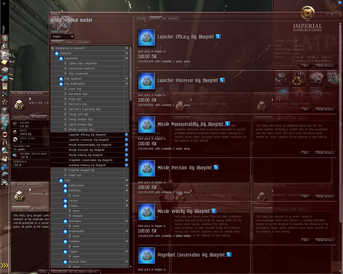Buy the Missile Precision Rig Blueprint
This screenshot has width=343, height=274.
(306, 197)
